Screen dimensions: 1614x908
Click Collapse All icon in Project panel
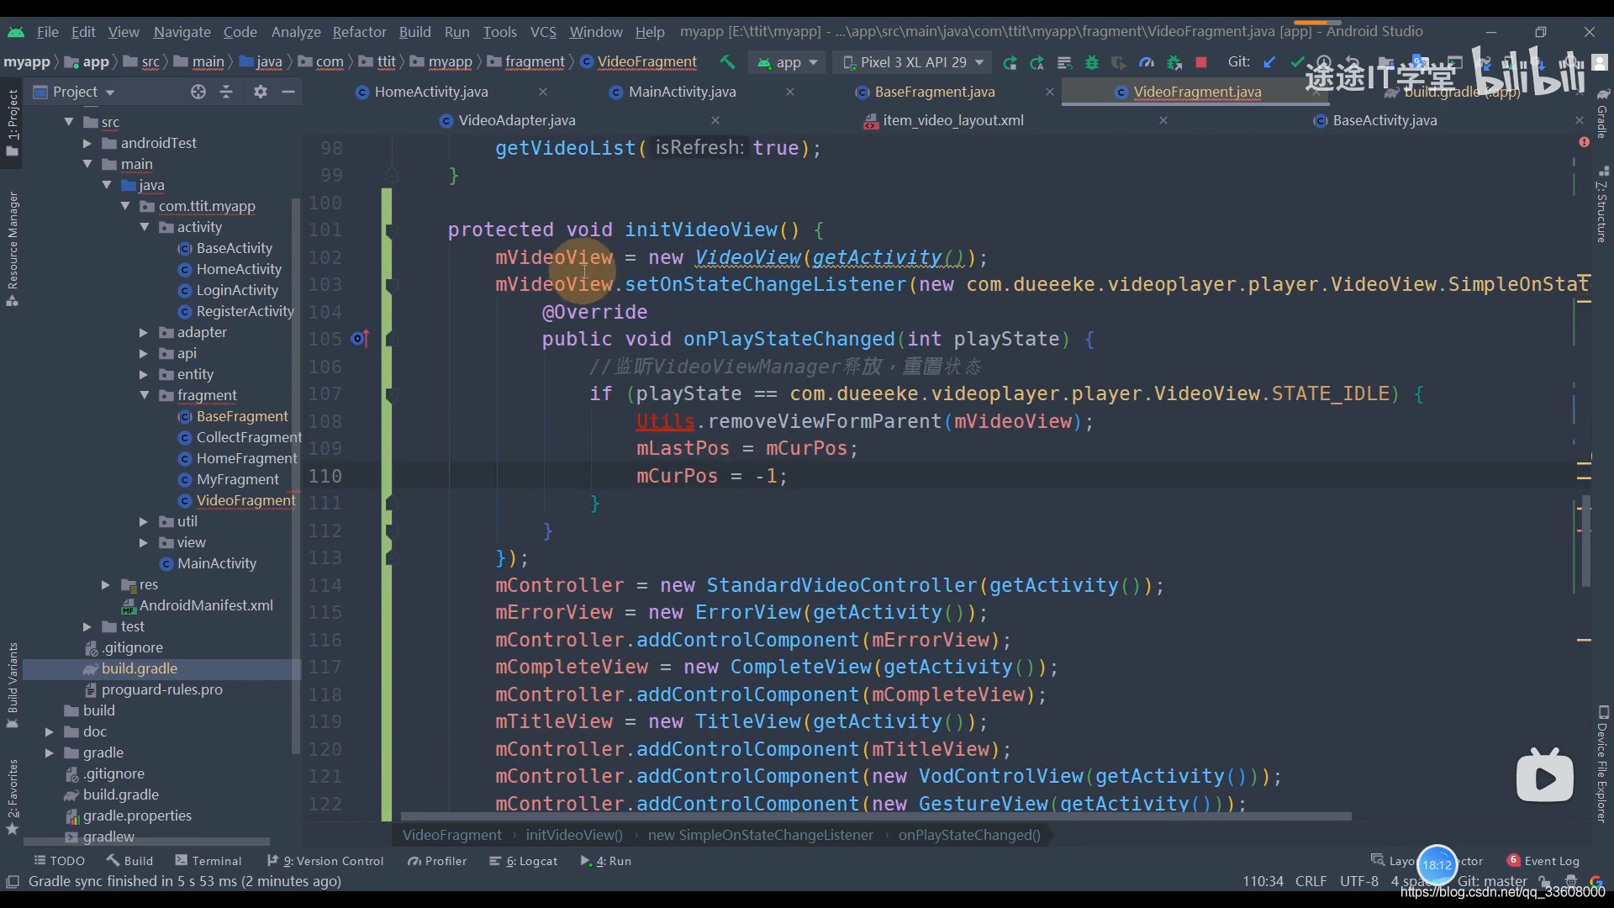pyautogui.click(x=226, y=92)
